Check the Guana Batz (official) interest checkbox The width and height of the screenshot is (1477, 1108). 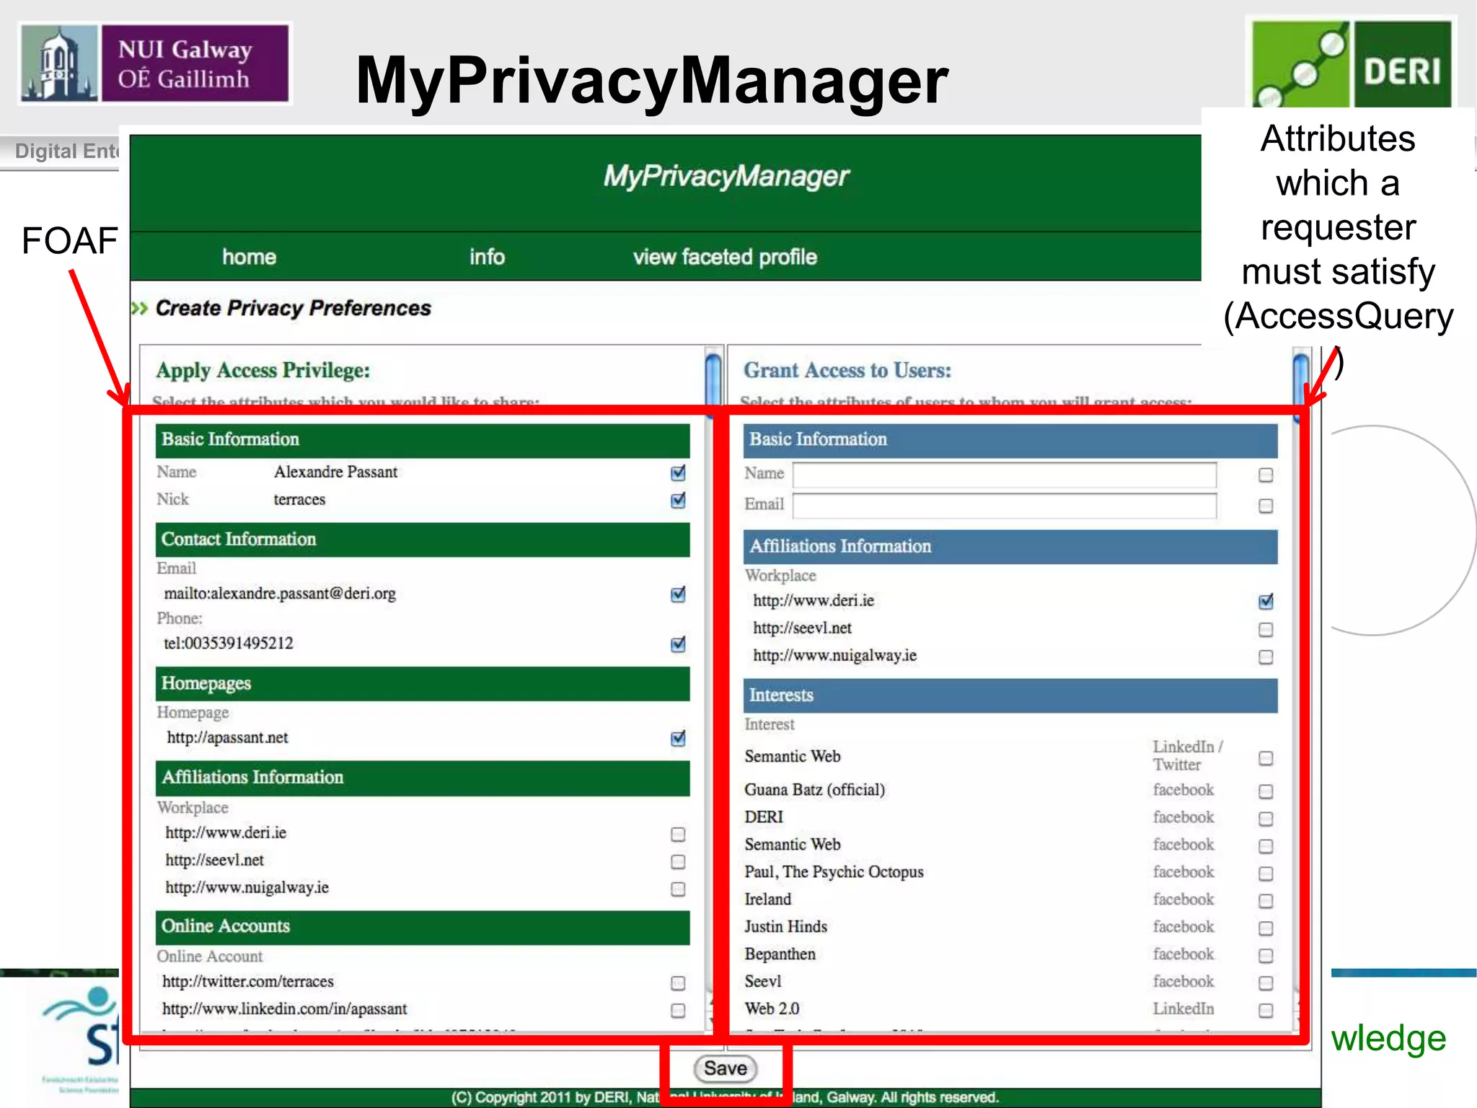click(x=1266, y=791)
